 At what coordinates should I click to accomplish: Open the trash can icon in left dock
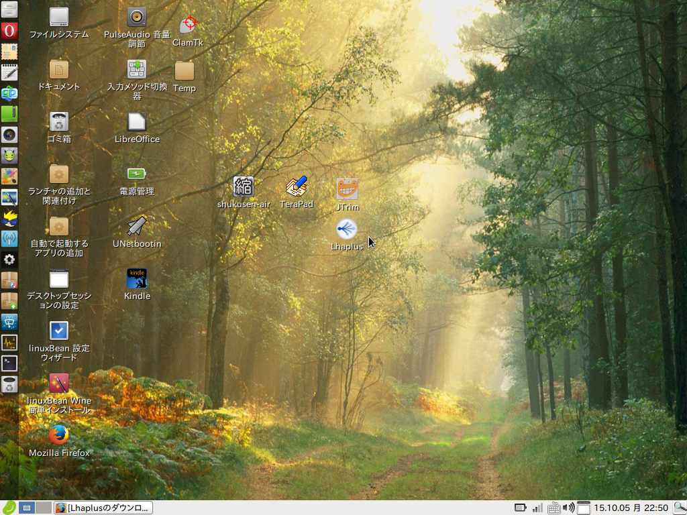pos(9,384)
